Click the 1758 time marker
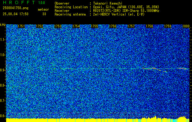The image size is (192, 122). (x=150, y=26)
